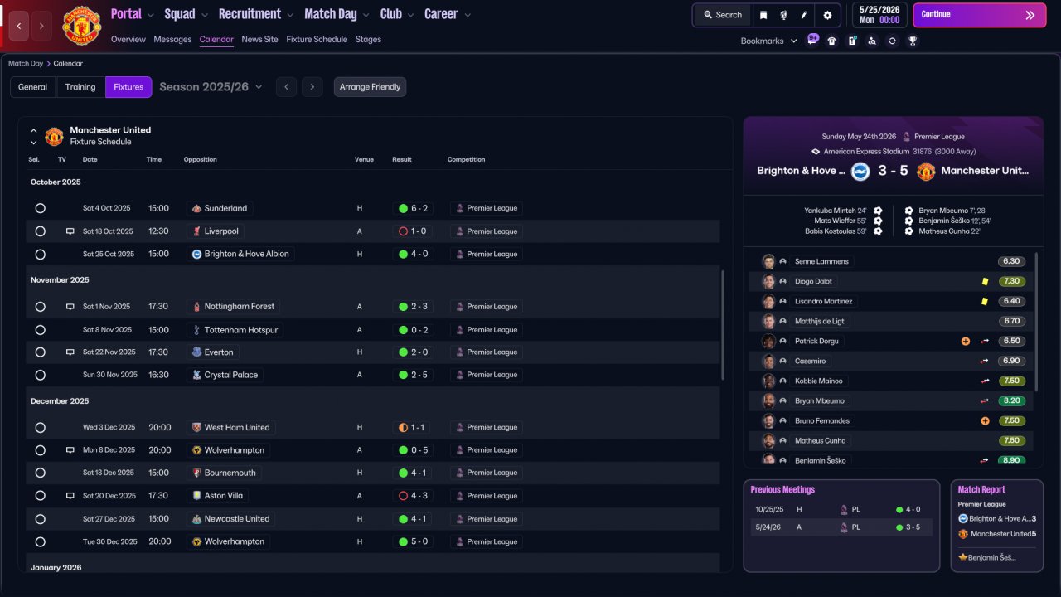This screenshot has height=597, width=1061.
Task: Select the West Ham United fixture radio button
Action: coord(40,428)
